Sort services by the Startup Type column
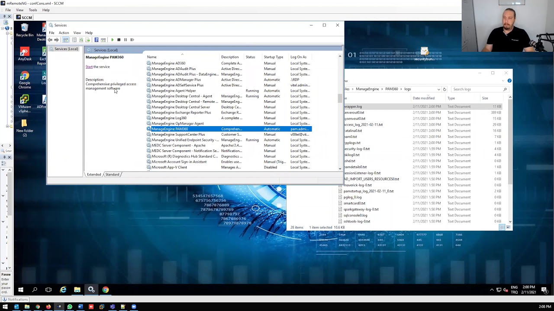The image size is (554, 311). coord(276,57)
